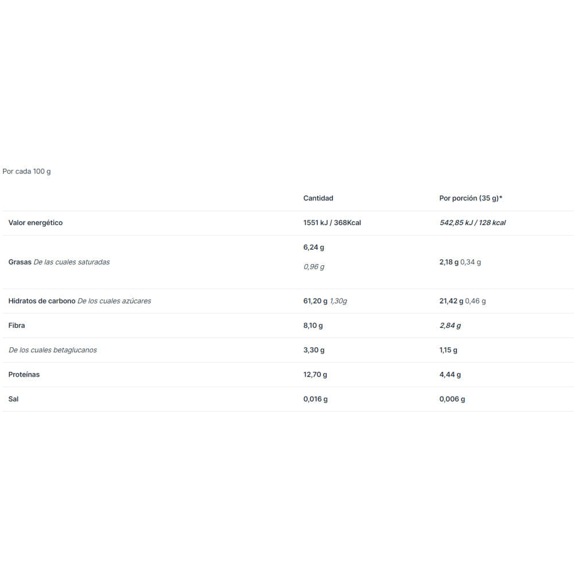Image resolution: width=574 pixels, height=574 pixels.
Task: Select the "Cantidad" column header
Action: pyautogui.click(x=318, y=198)
